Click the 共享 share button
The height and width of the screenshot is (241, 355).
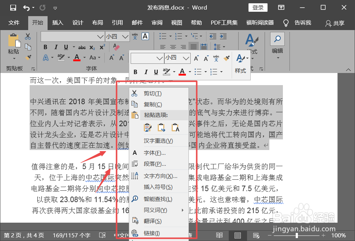coord(335,23)
